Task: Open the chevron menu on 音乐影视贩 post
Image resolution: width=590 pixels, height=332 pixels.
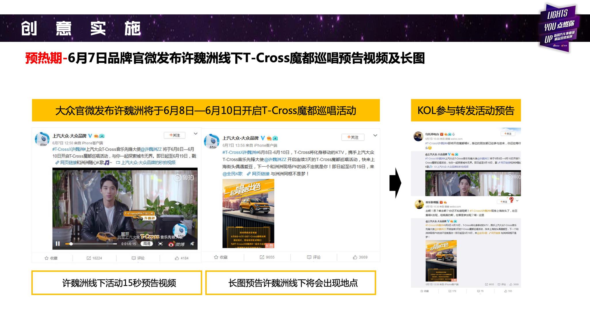Action: tap(517, 201)
